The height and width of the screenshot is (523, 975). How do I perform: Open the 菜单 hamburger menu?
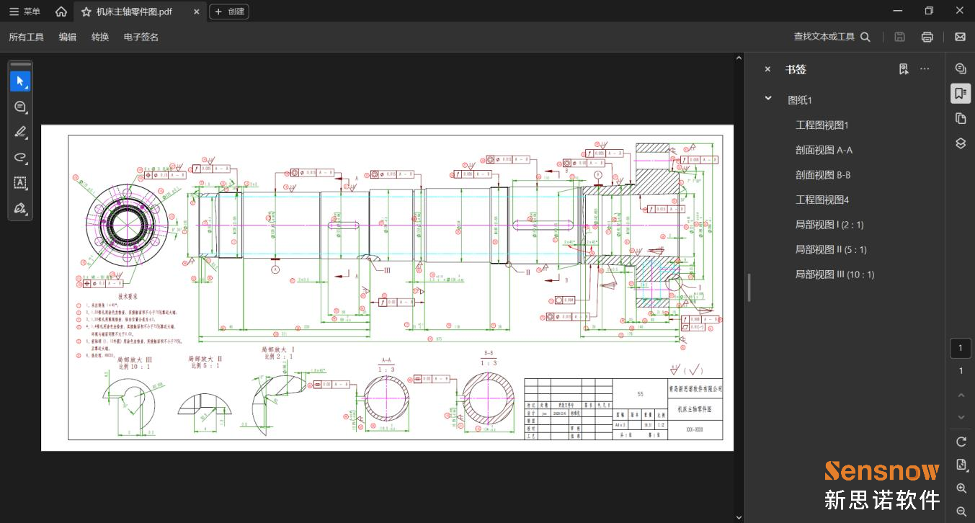coord(25,12)
